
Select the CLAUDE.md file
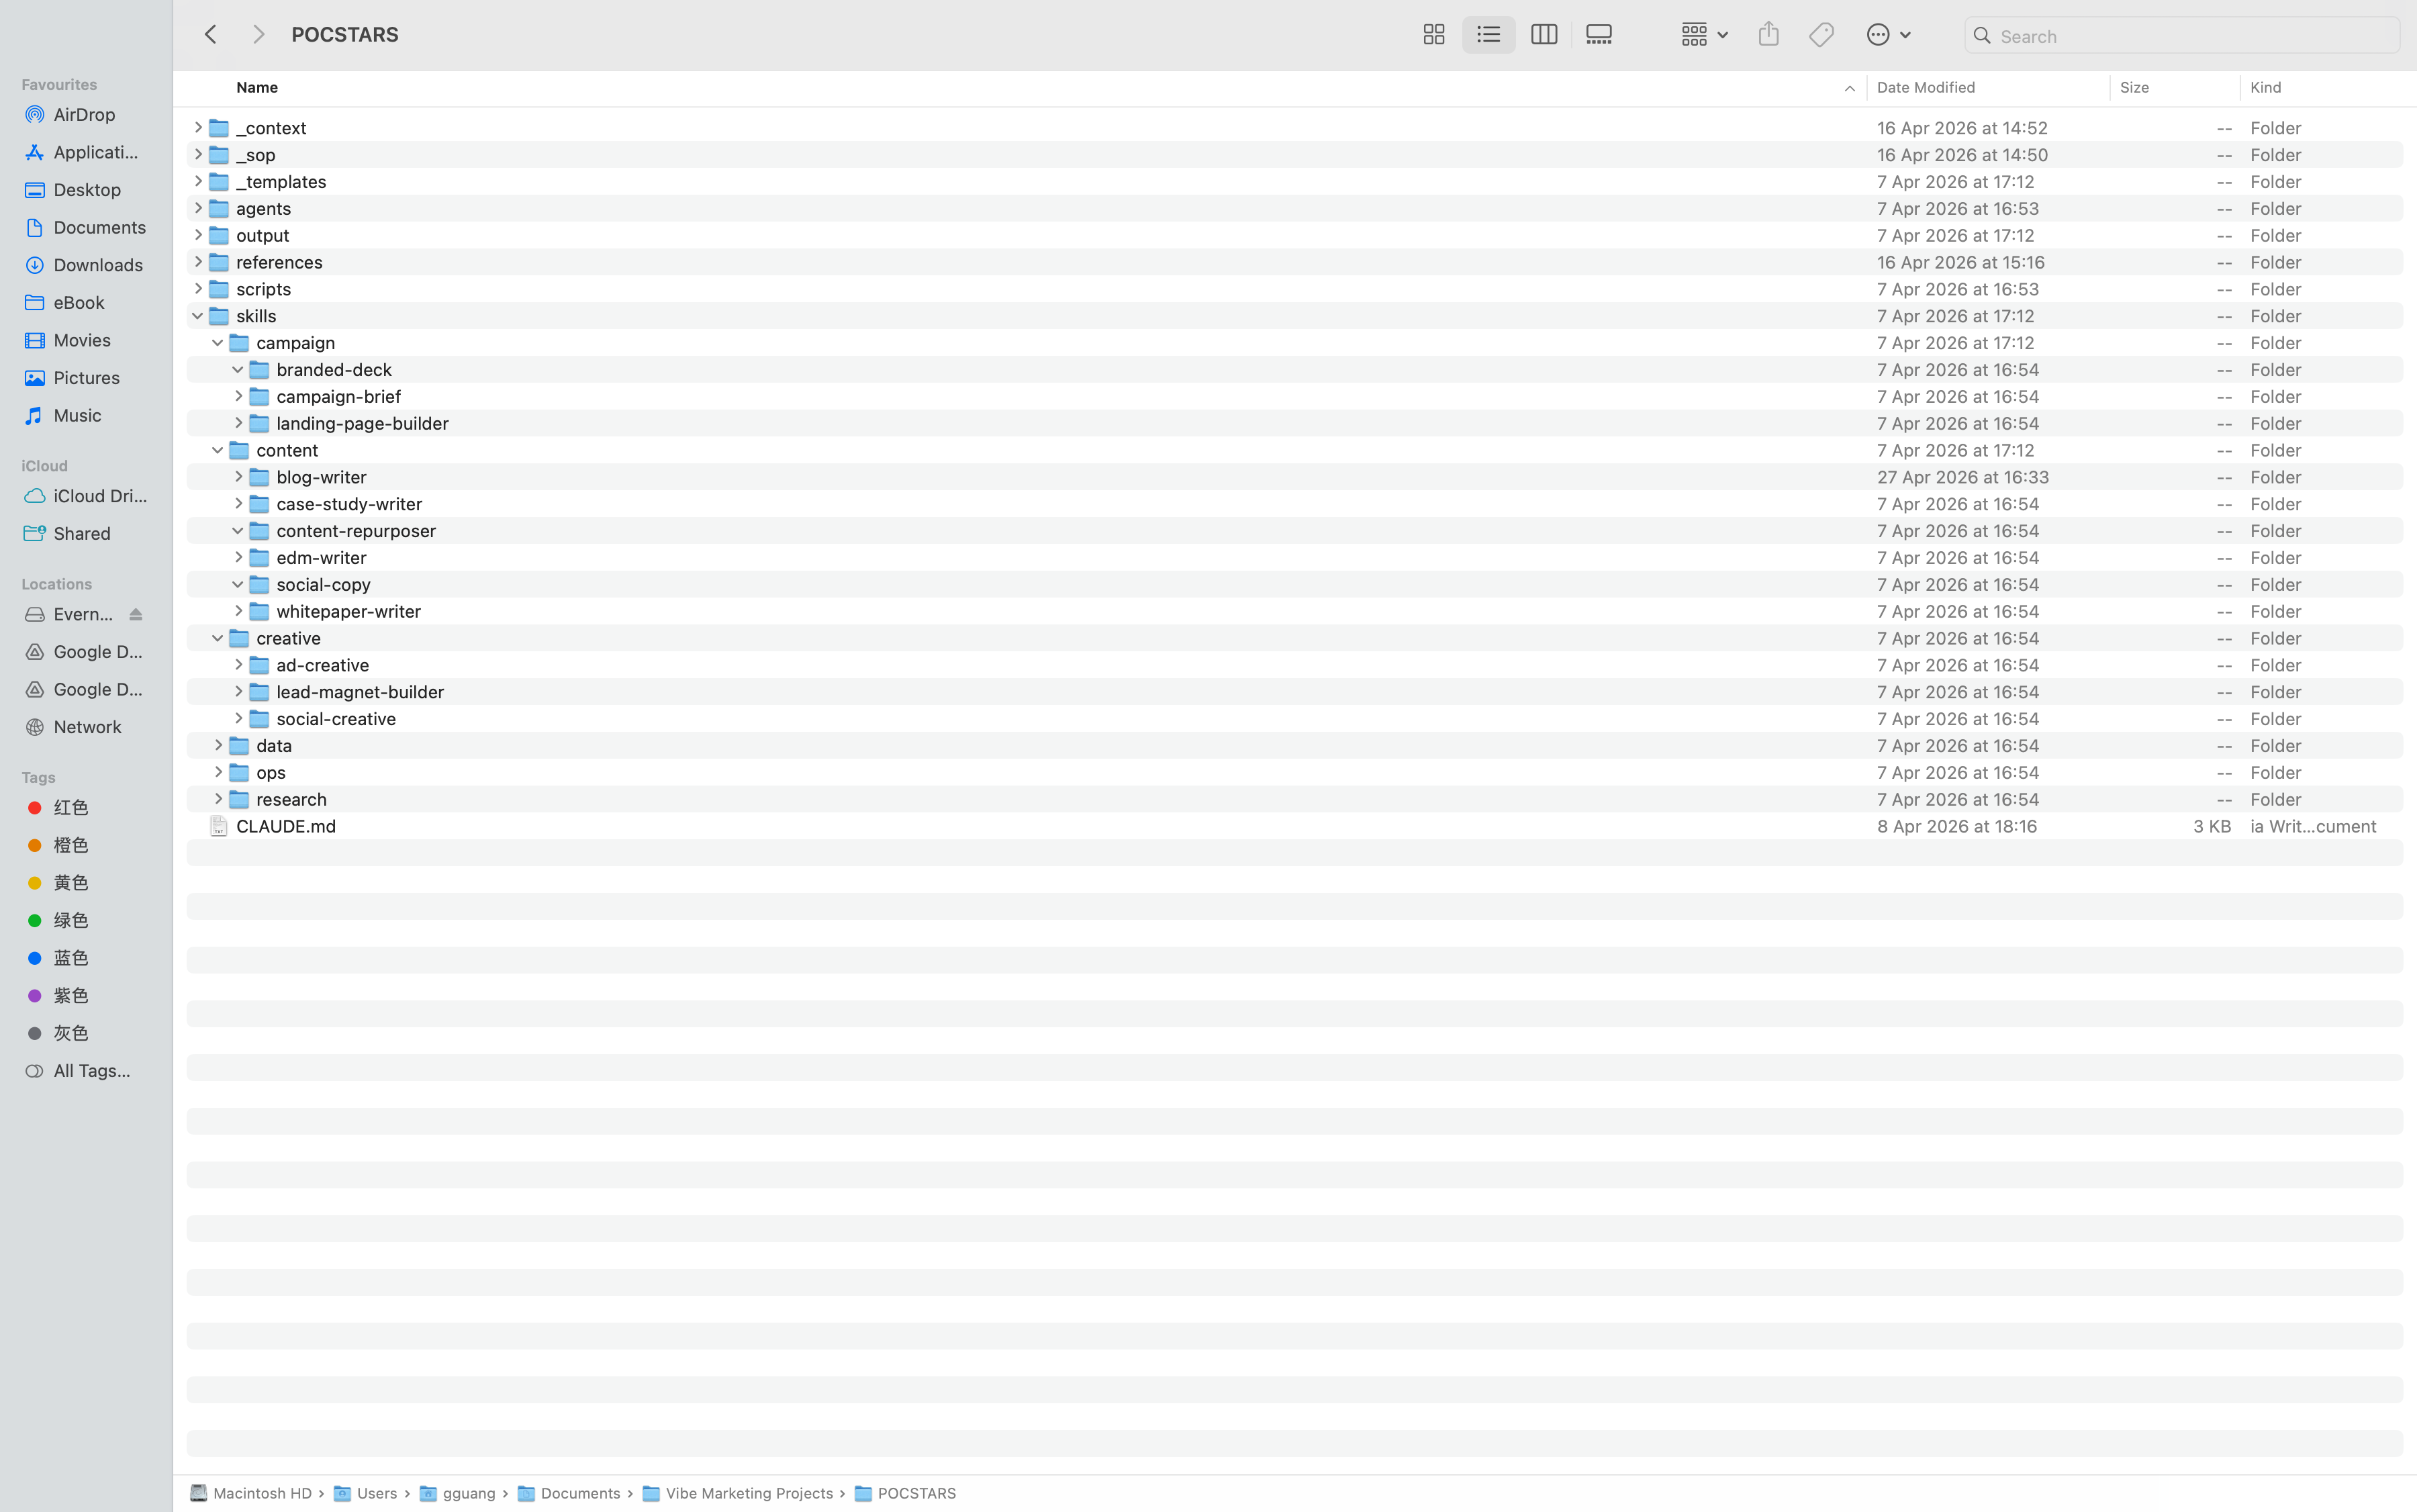click(1294, 826)
